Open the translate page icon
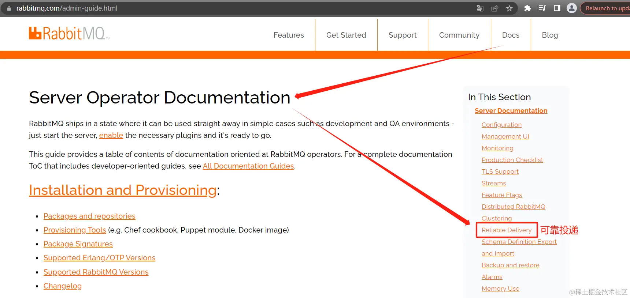The image size is (630, 298). [x=480, y=8]
